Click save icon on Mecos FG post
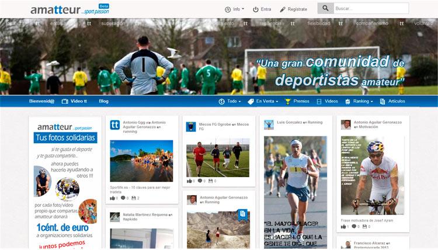This screenshot has height=250, width=438. pos(210,181)
